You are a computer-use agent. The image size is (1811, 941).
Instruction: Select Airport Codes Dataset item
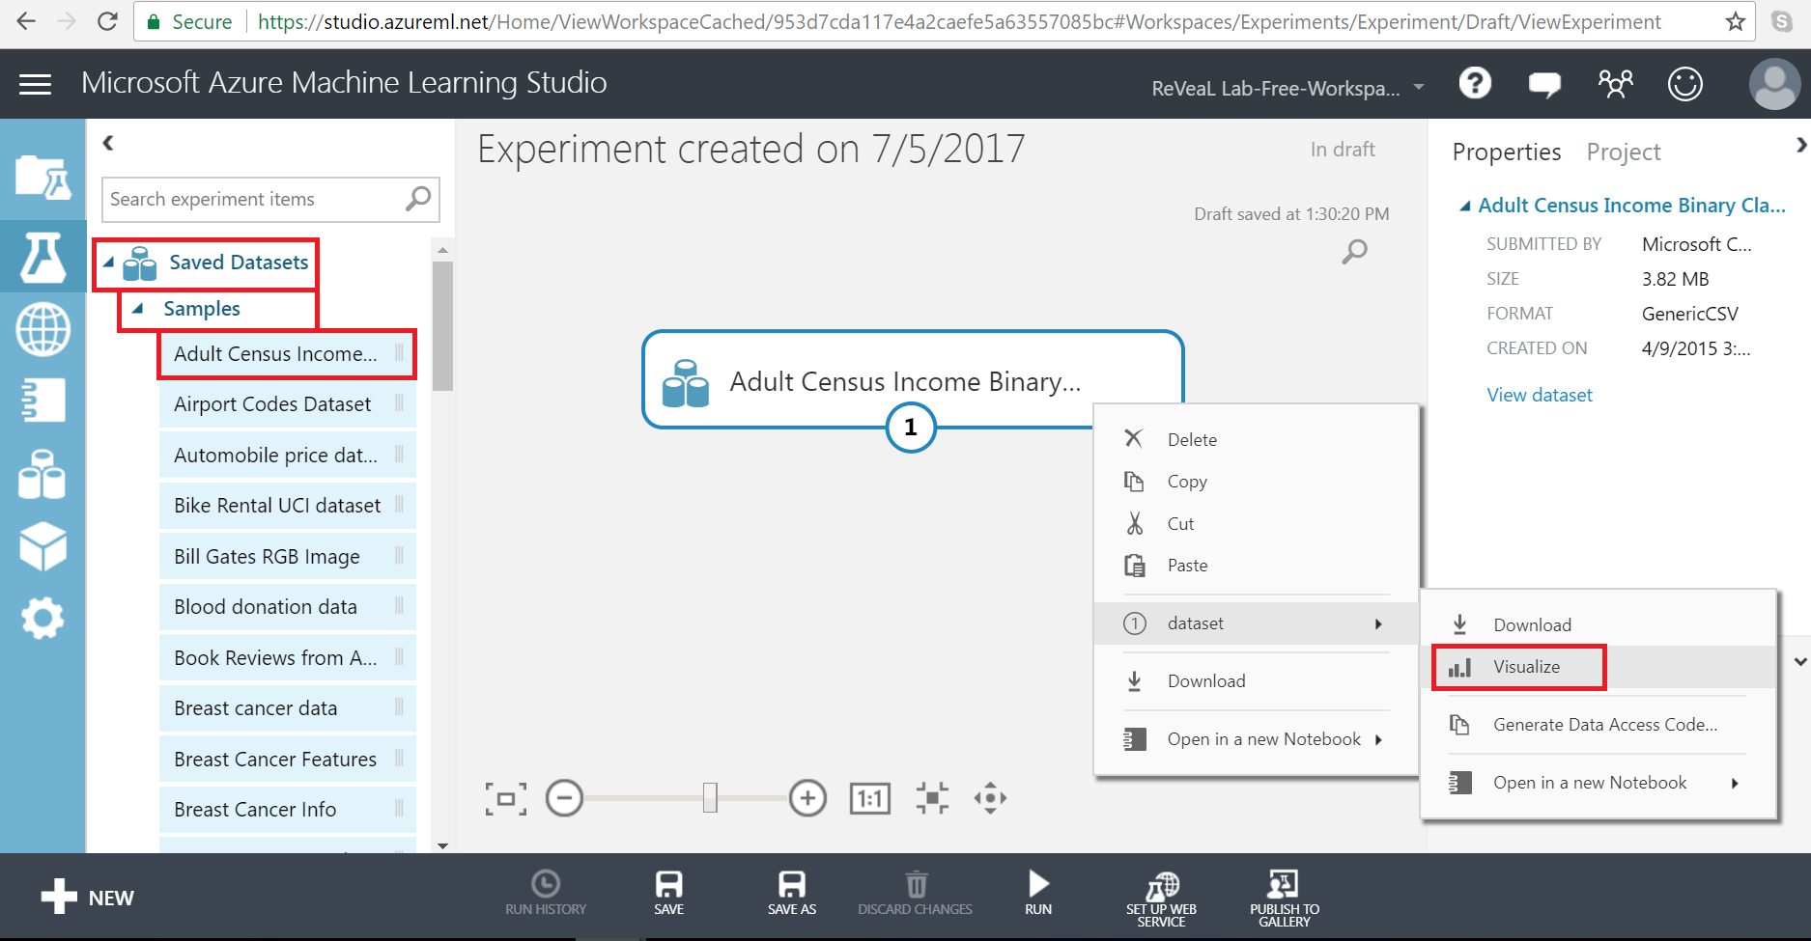(x=287, y=404)
